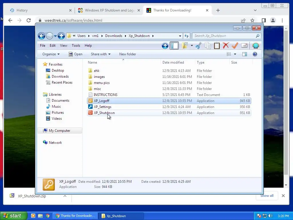Switch to Windows XP Shutdown and Logoff tab
293x220 pixels.
click(x=110, y=10)
